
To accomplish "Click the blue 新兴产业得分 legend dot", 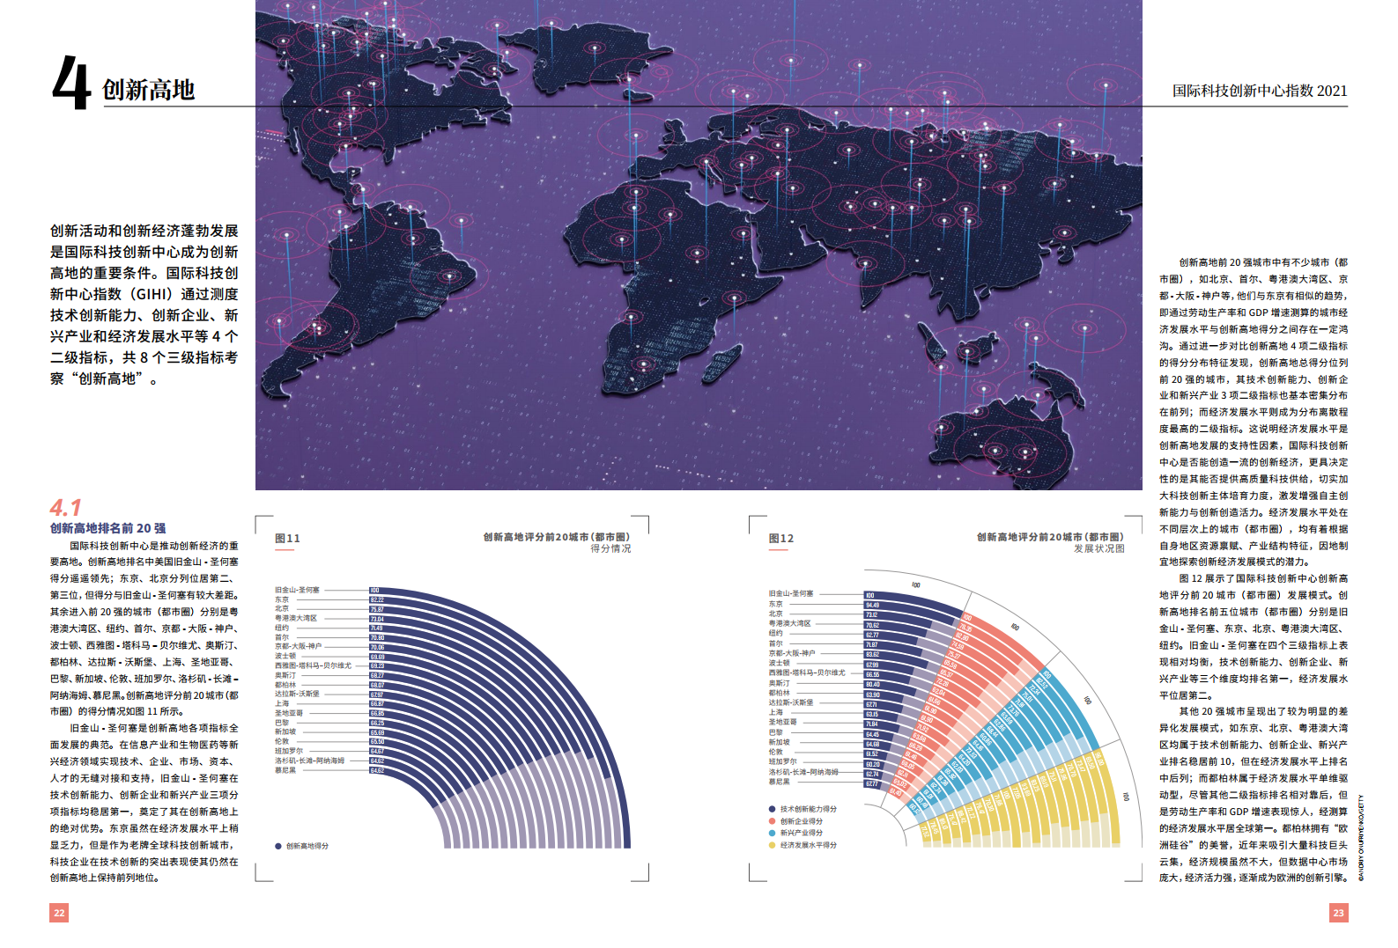I will click(x=772, y=833).
